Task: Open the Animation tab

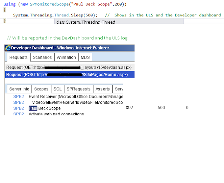Action: tap(66, 58)
